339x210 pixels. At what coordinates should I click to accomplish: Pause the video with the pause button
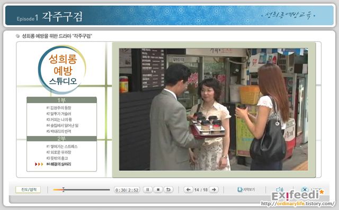click(148, 190)
